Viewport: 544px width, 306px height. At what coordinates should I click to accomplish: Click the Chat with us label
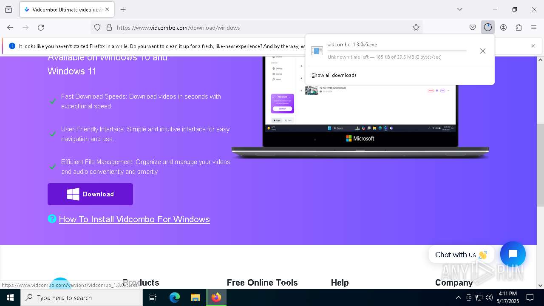461,255
